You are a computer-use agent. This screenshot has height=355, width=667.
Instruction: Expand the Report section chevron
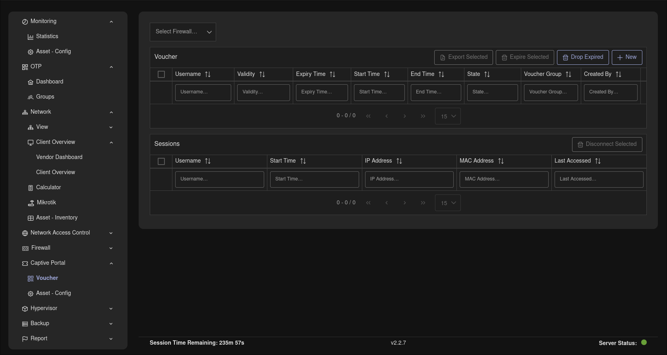point(111,339)
